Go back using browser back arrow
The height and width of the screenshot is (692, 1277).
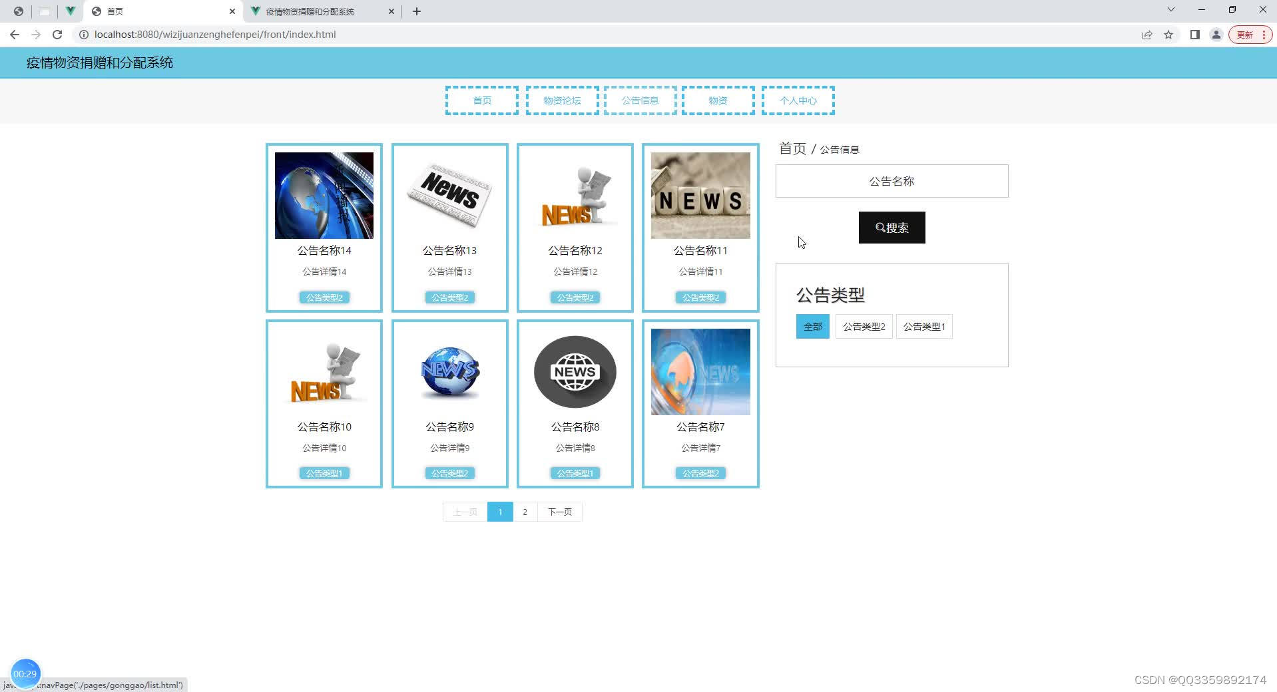pyautogui.click(x=15, y=35)
